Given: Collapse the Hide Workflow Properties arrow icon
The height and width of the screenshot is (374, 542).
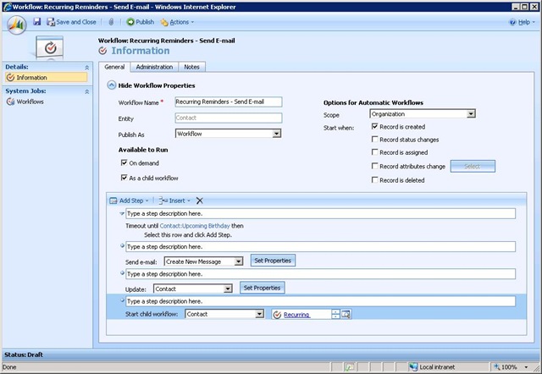Looking at the screenshot, I should coord(112,85).
